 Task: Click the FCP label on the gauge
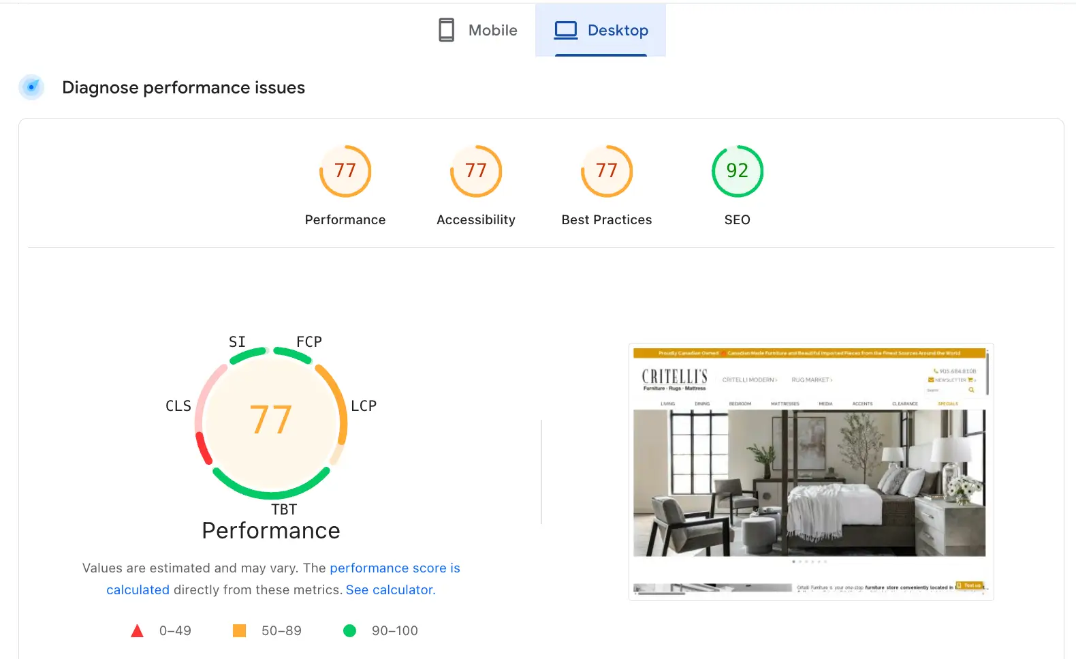coord(309,341)
